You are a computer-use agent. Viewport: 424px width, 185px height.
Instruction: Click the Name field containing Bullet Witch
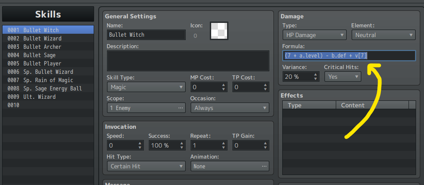point(146,35)
